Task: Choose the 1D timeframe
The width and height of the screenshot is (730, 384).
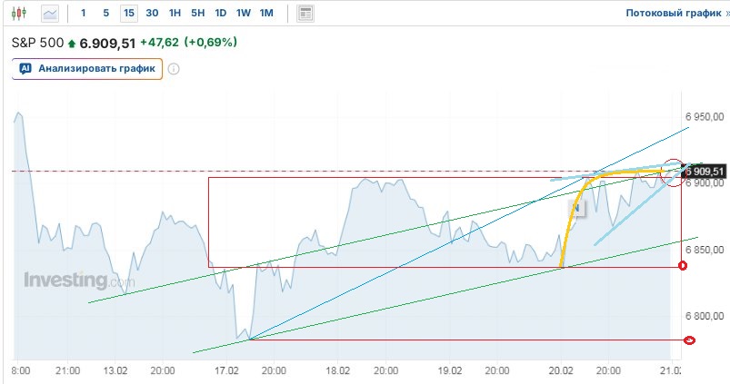Action: click(220, 14)
